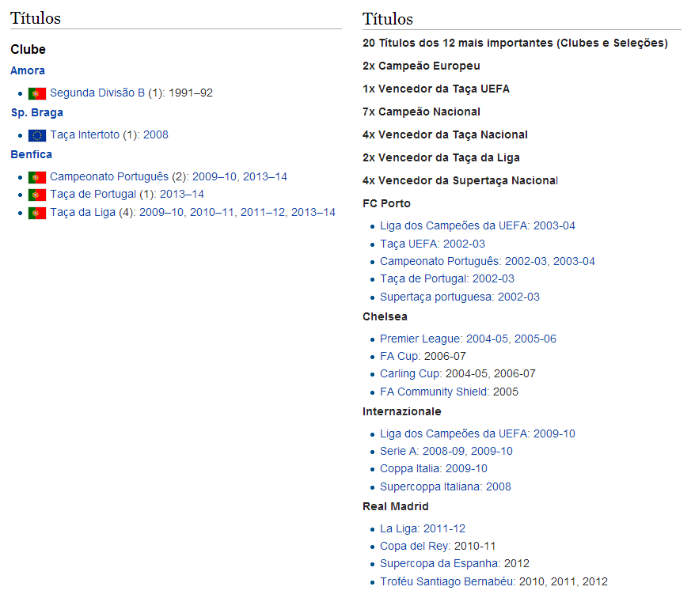Click the '2x Campeão Europeu' line

421,66
